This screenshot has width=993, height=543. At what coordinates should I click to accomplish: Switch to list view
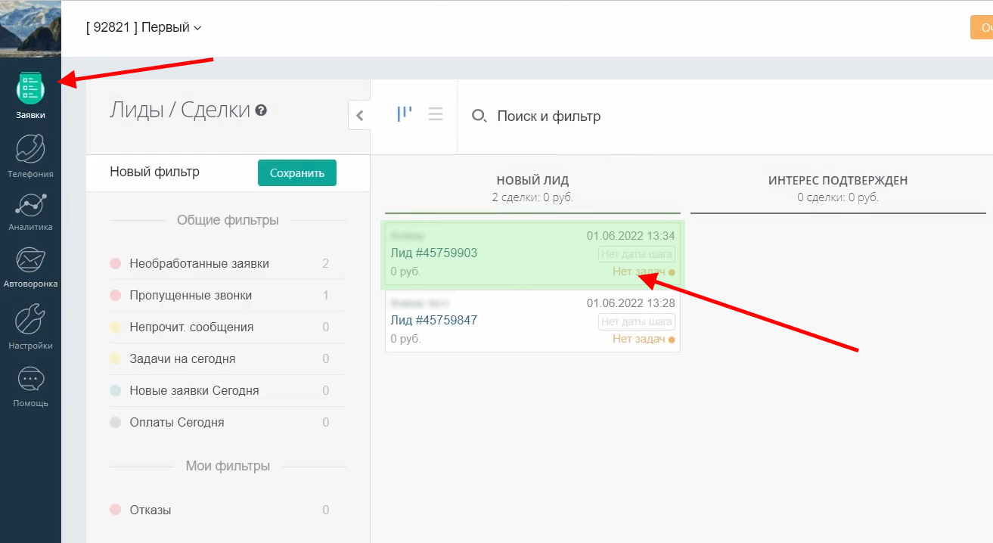(436, 114)
